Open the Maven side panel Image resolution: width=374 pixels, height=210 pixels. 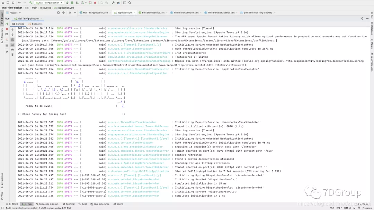(x=372, y=44)
